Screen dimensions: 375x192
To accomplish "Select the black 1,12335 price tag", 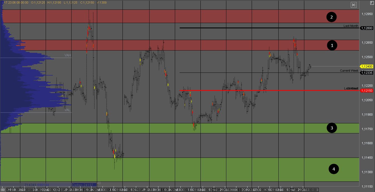I will tap(367, 73).
